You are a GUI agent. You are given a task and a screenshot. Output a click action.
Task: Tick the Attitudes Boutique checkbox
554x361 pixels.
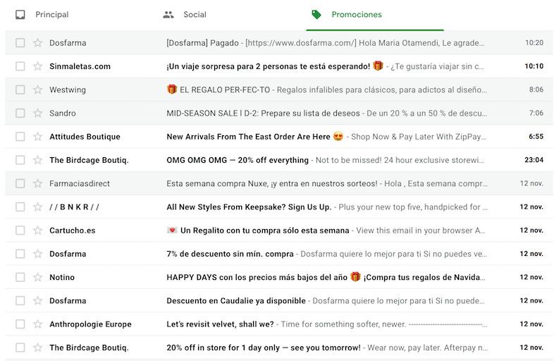(x=20, y=137)
